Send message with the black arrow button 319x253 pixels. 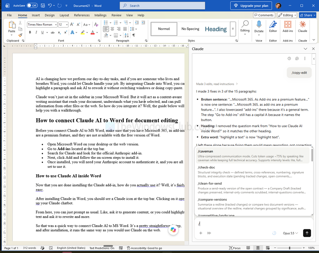point(307,233)
